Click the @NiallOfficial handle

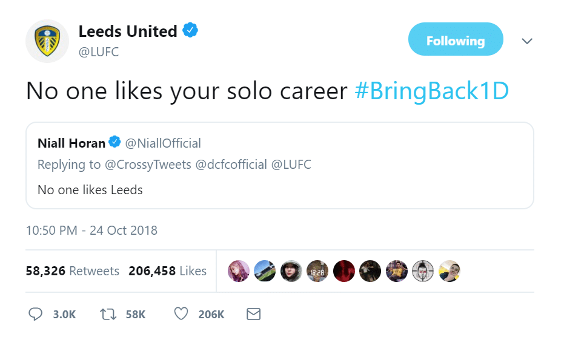pyautogui.click(x=163, y=143)
